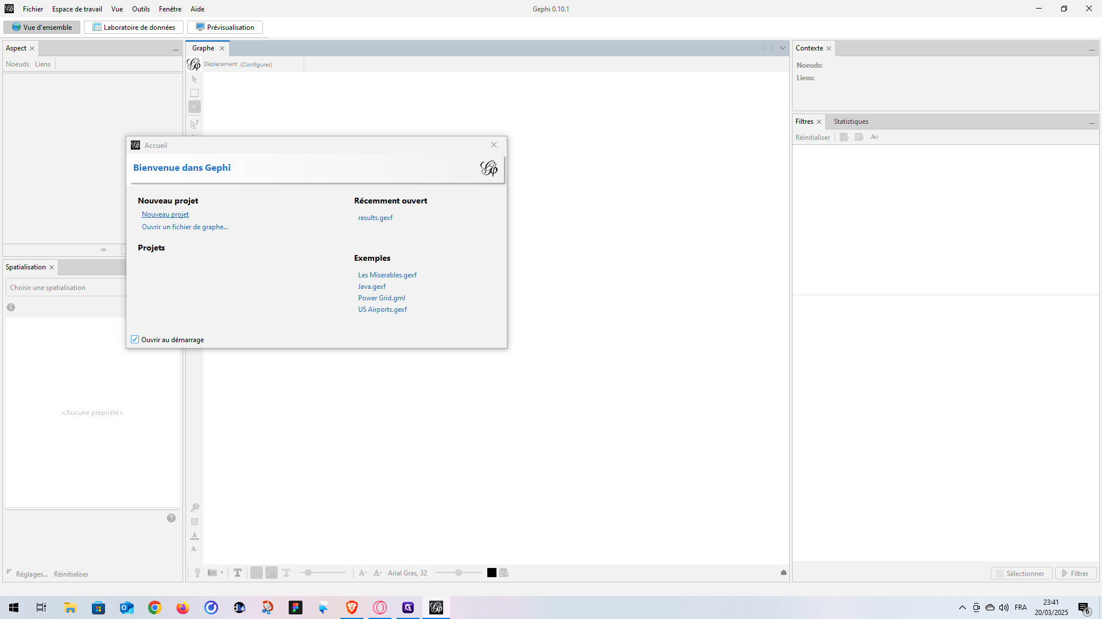This screenshot has height=619, width=1102.
Task: Minimize the Contexte panel
Action: tap(1092, 49)
